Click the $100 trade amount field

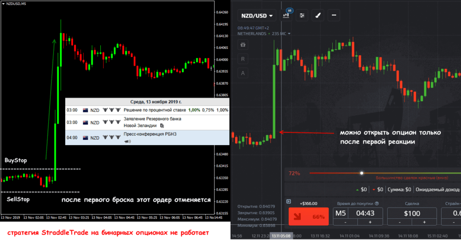point(412,213)
